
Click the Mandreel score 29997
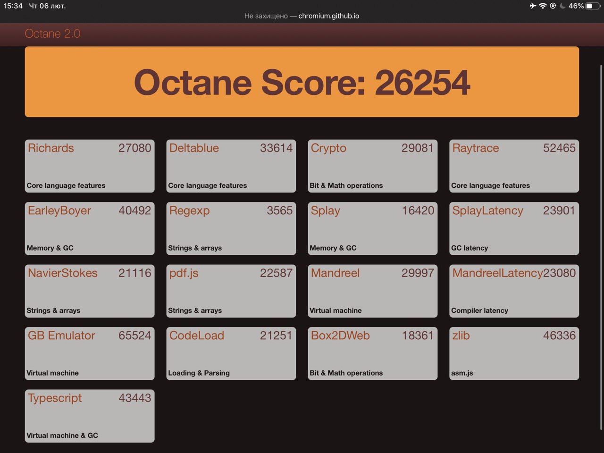[x=418, y=273]
